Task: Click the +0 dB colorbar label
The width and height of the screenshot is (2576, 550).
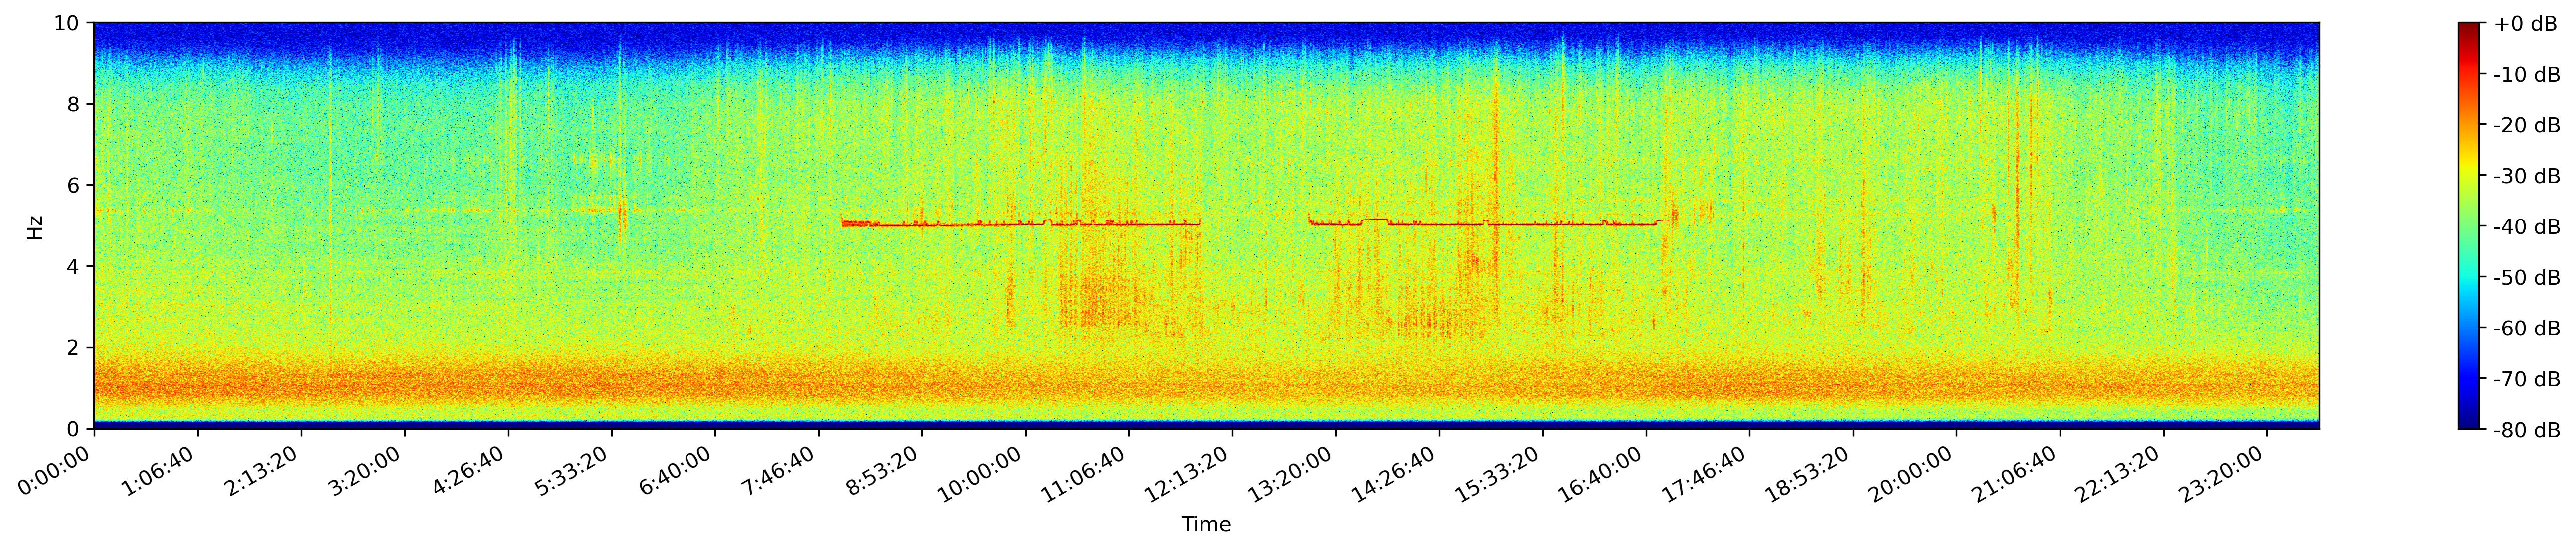Action: tap(2525, 24)
